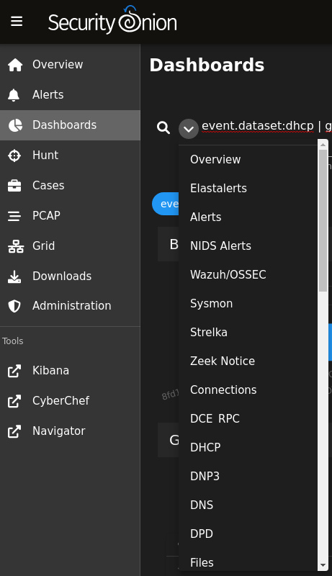This screenshot has height=576, width=332.
Task: Open Downloads from sidebar
Action: (x=70, y=276)
